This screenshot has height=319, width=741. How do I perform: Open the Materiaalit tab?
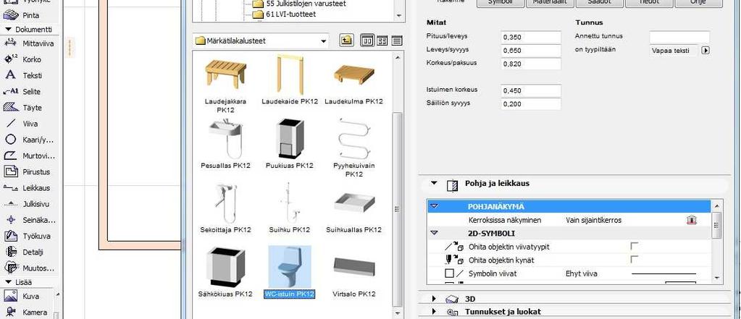(550, 2)
